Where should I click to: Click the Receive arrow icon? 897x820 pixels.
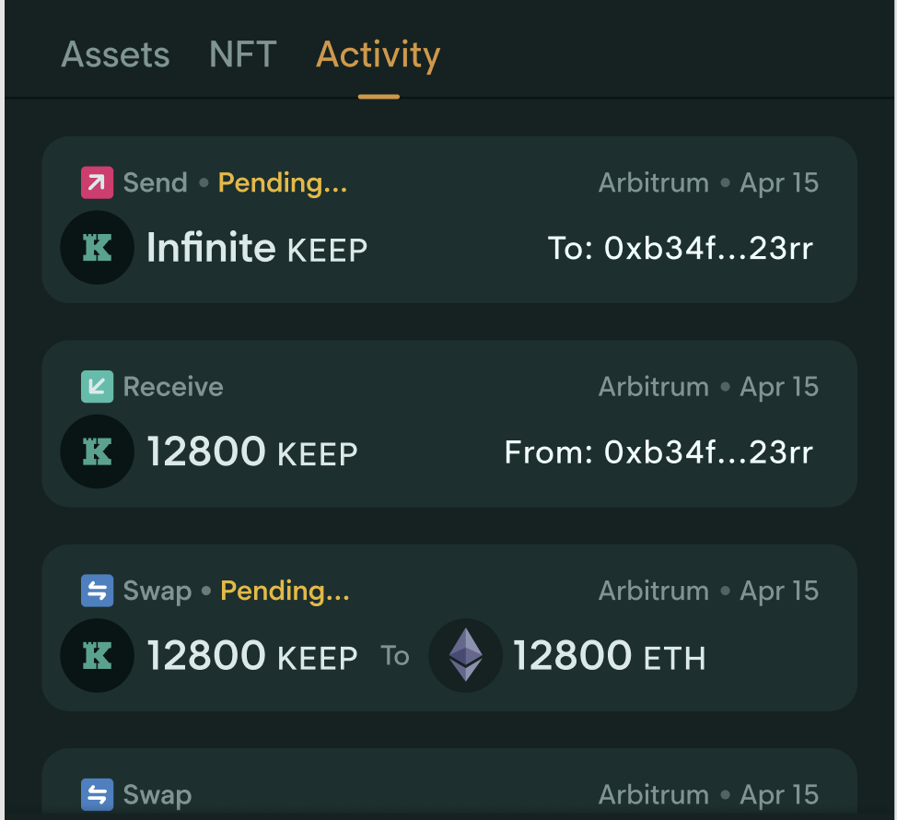point(97,387)
